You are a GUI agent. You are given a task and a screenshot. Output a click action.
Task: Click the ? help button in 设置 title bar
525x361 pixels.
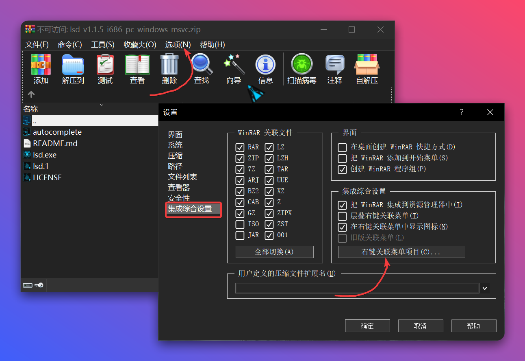pyautogui.click(x=462, y=112)
